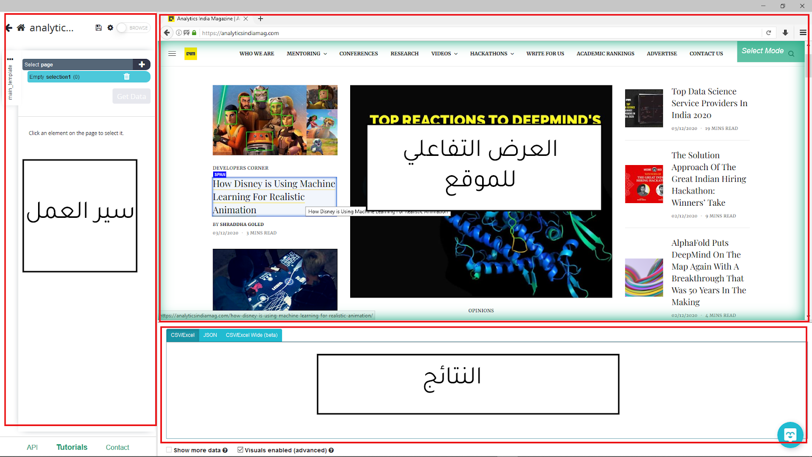
Task: Reload the page with refresh icon
Action: coord(768,33)
